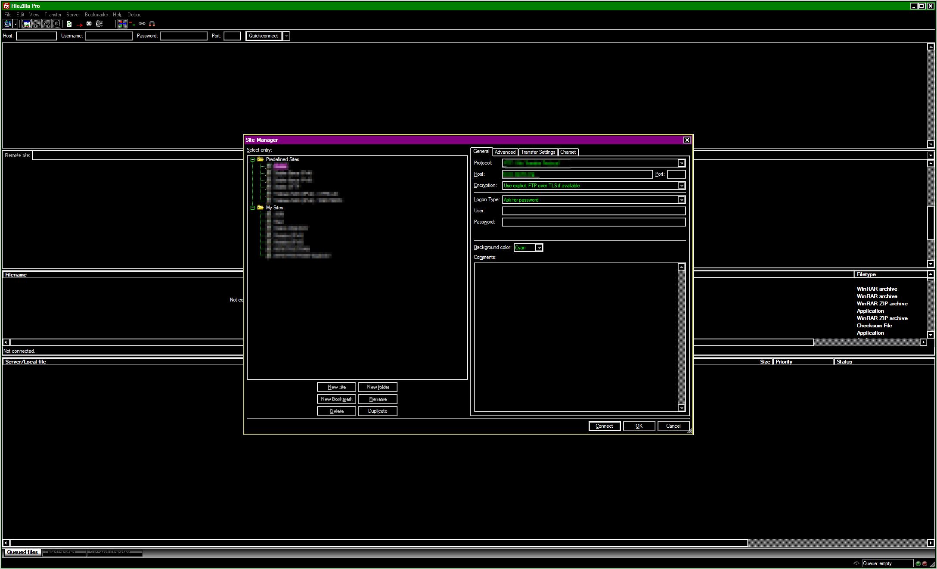Focus the Site Manager User field
This screenshot has height=569, width=937.
point(594,211)
